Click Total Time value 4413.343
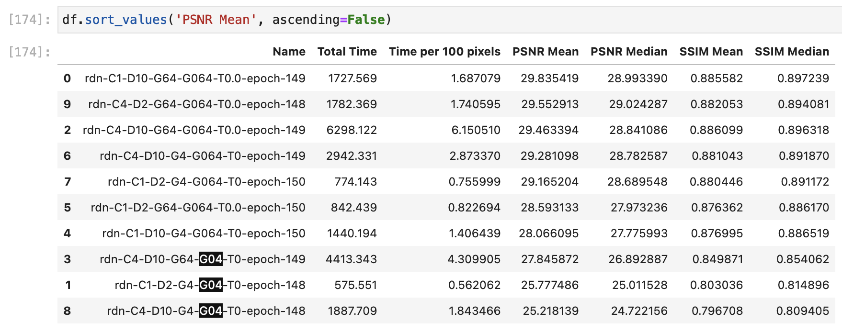 [x=351, y=259]
